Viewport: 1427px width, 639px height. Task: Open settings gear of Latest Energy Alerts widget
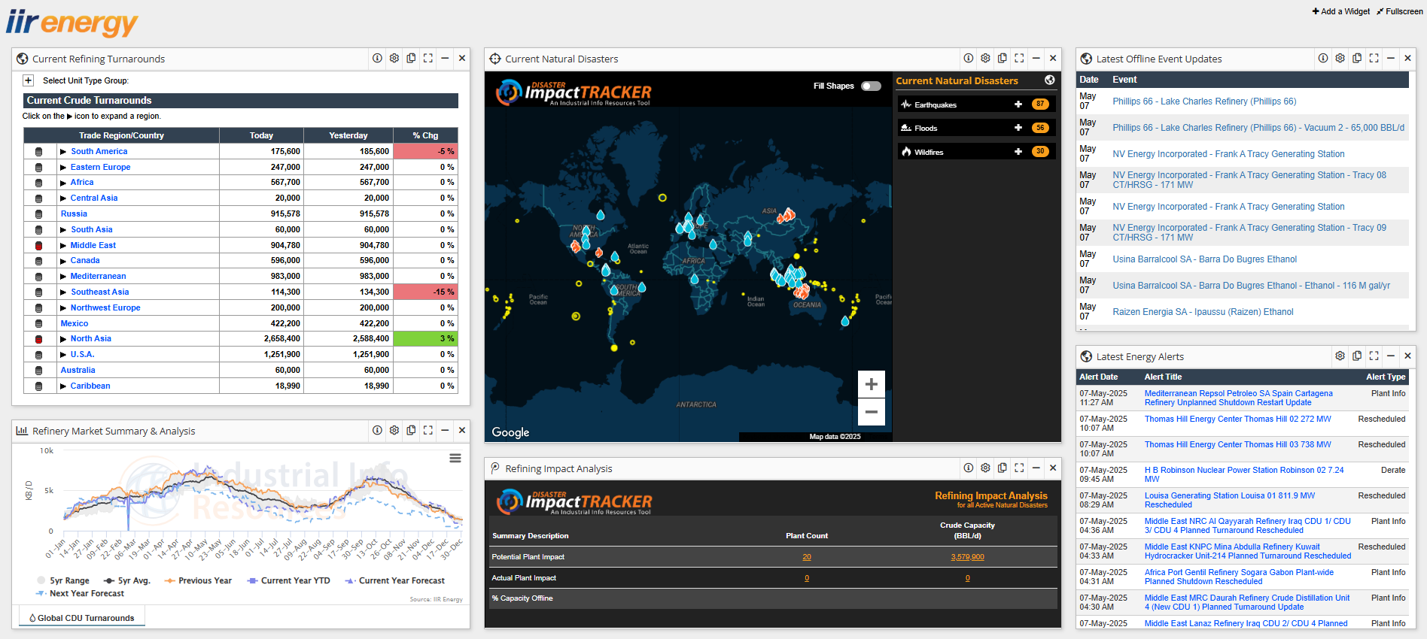1340,356
